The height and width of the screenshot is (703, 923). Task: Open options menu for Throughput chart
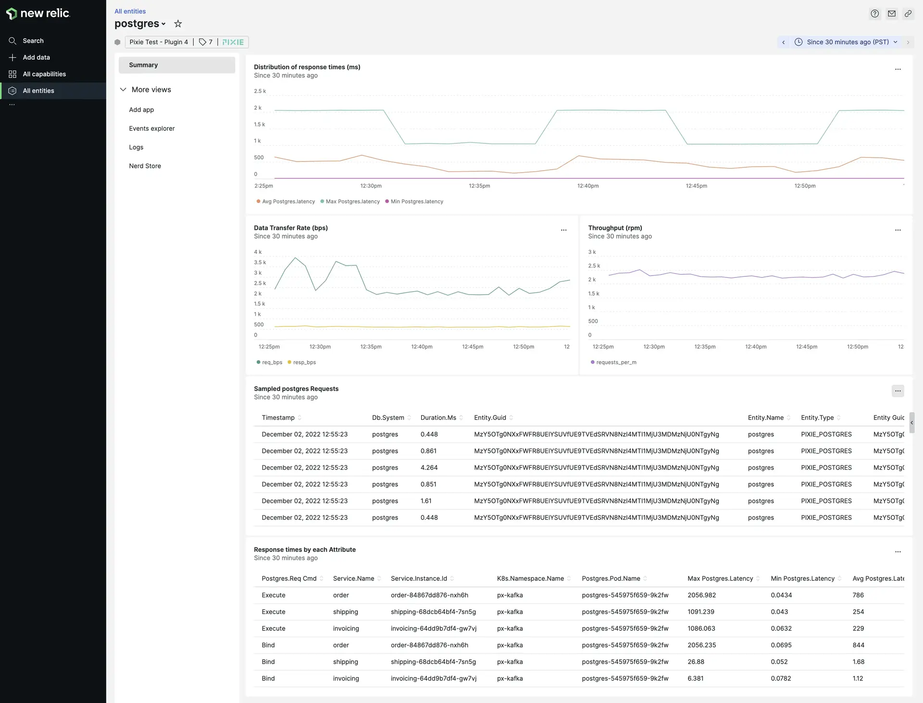click(x=898, y=230)
